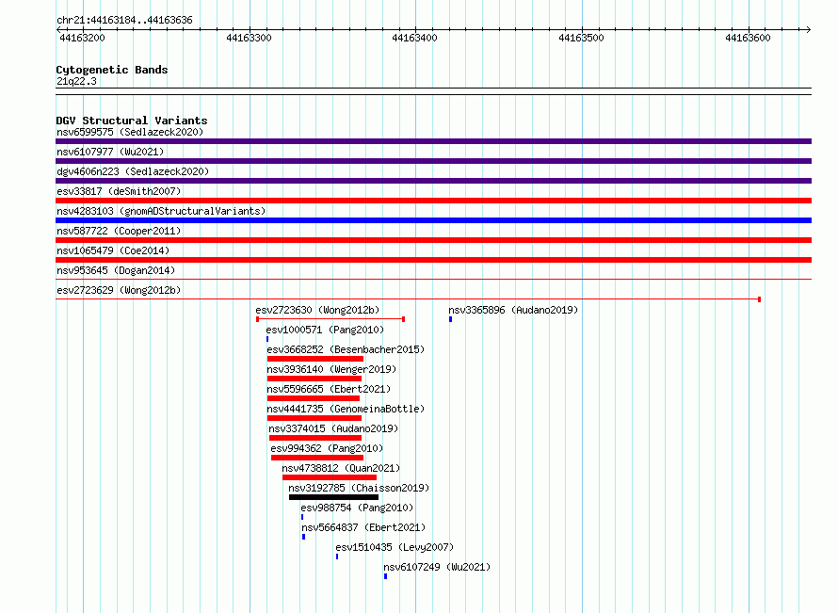The image size is (838, 613).
Task: Click the nsv6107249 small blue marker
Action: coord(385,576)
